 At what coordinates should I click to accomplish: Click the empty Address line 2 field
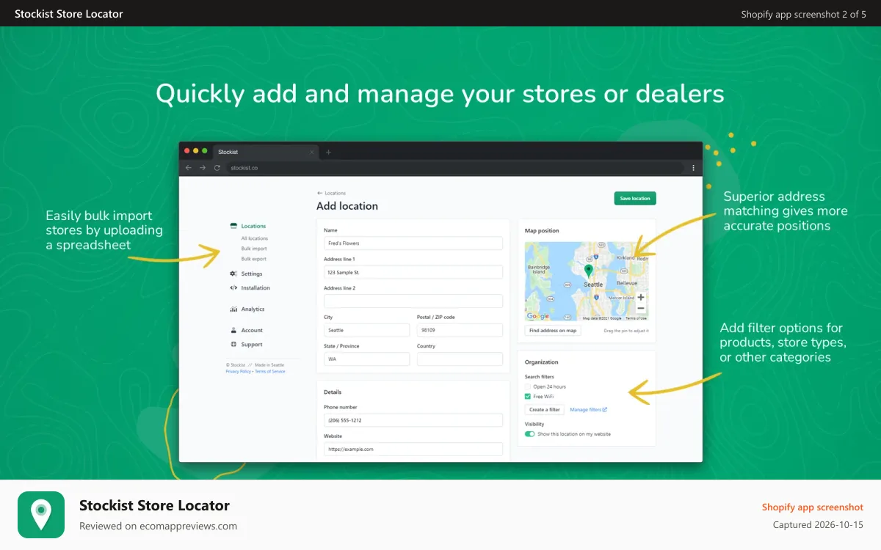point(413,301)
